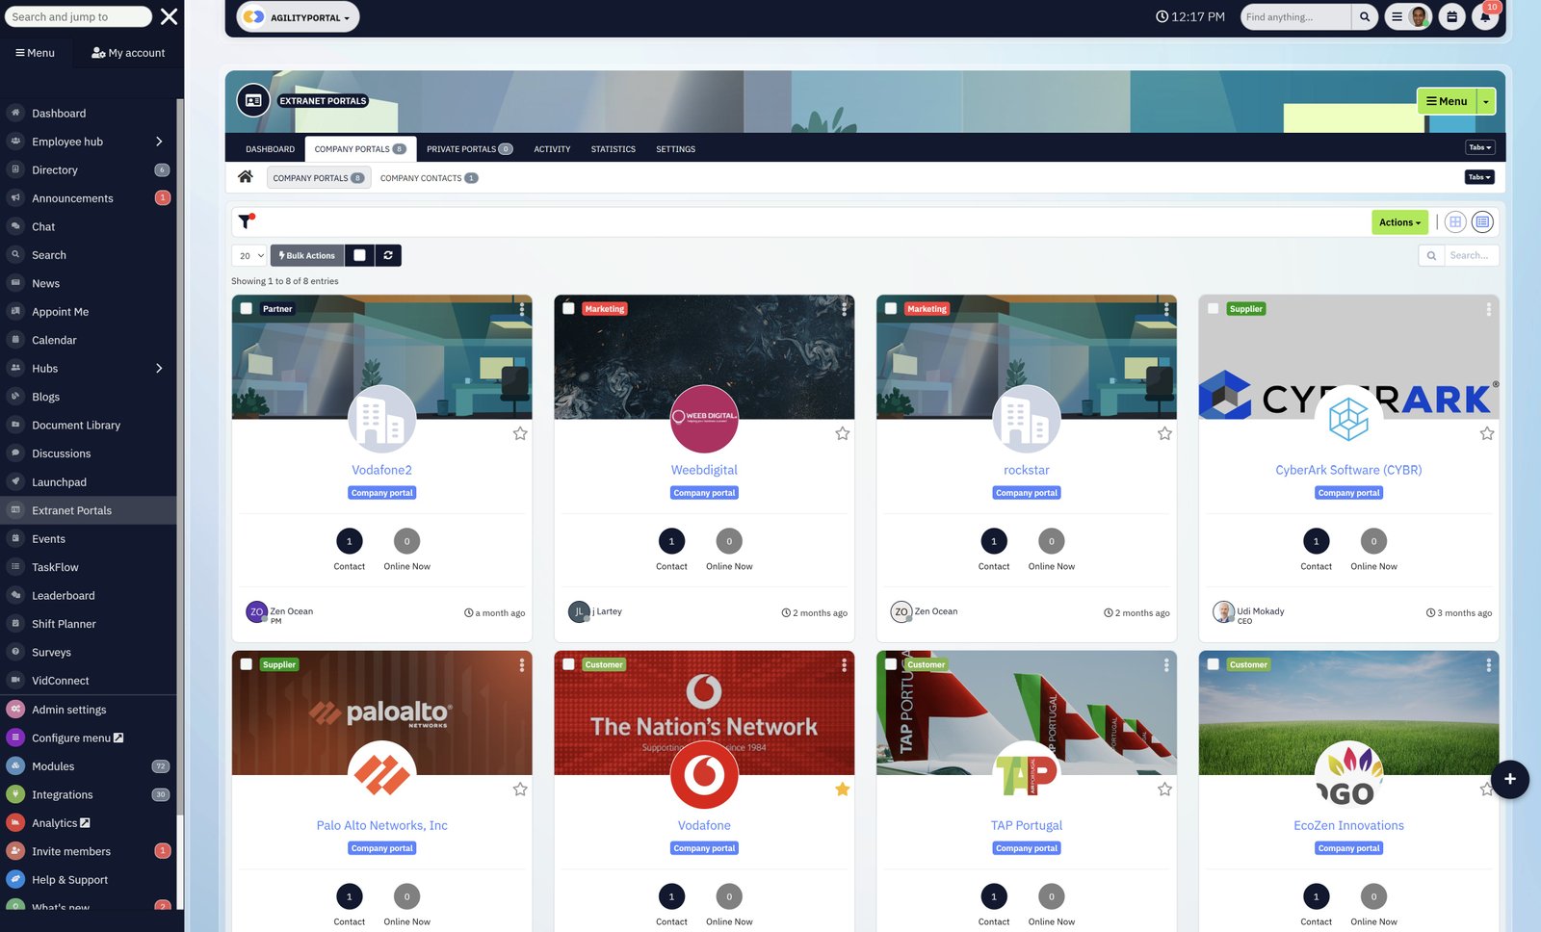Switch to list view layout icon
Viewport: 1541px width, 932px height.
tap(1482, 222)
